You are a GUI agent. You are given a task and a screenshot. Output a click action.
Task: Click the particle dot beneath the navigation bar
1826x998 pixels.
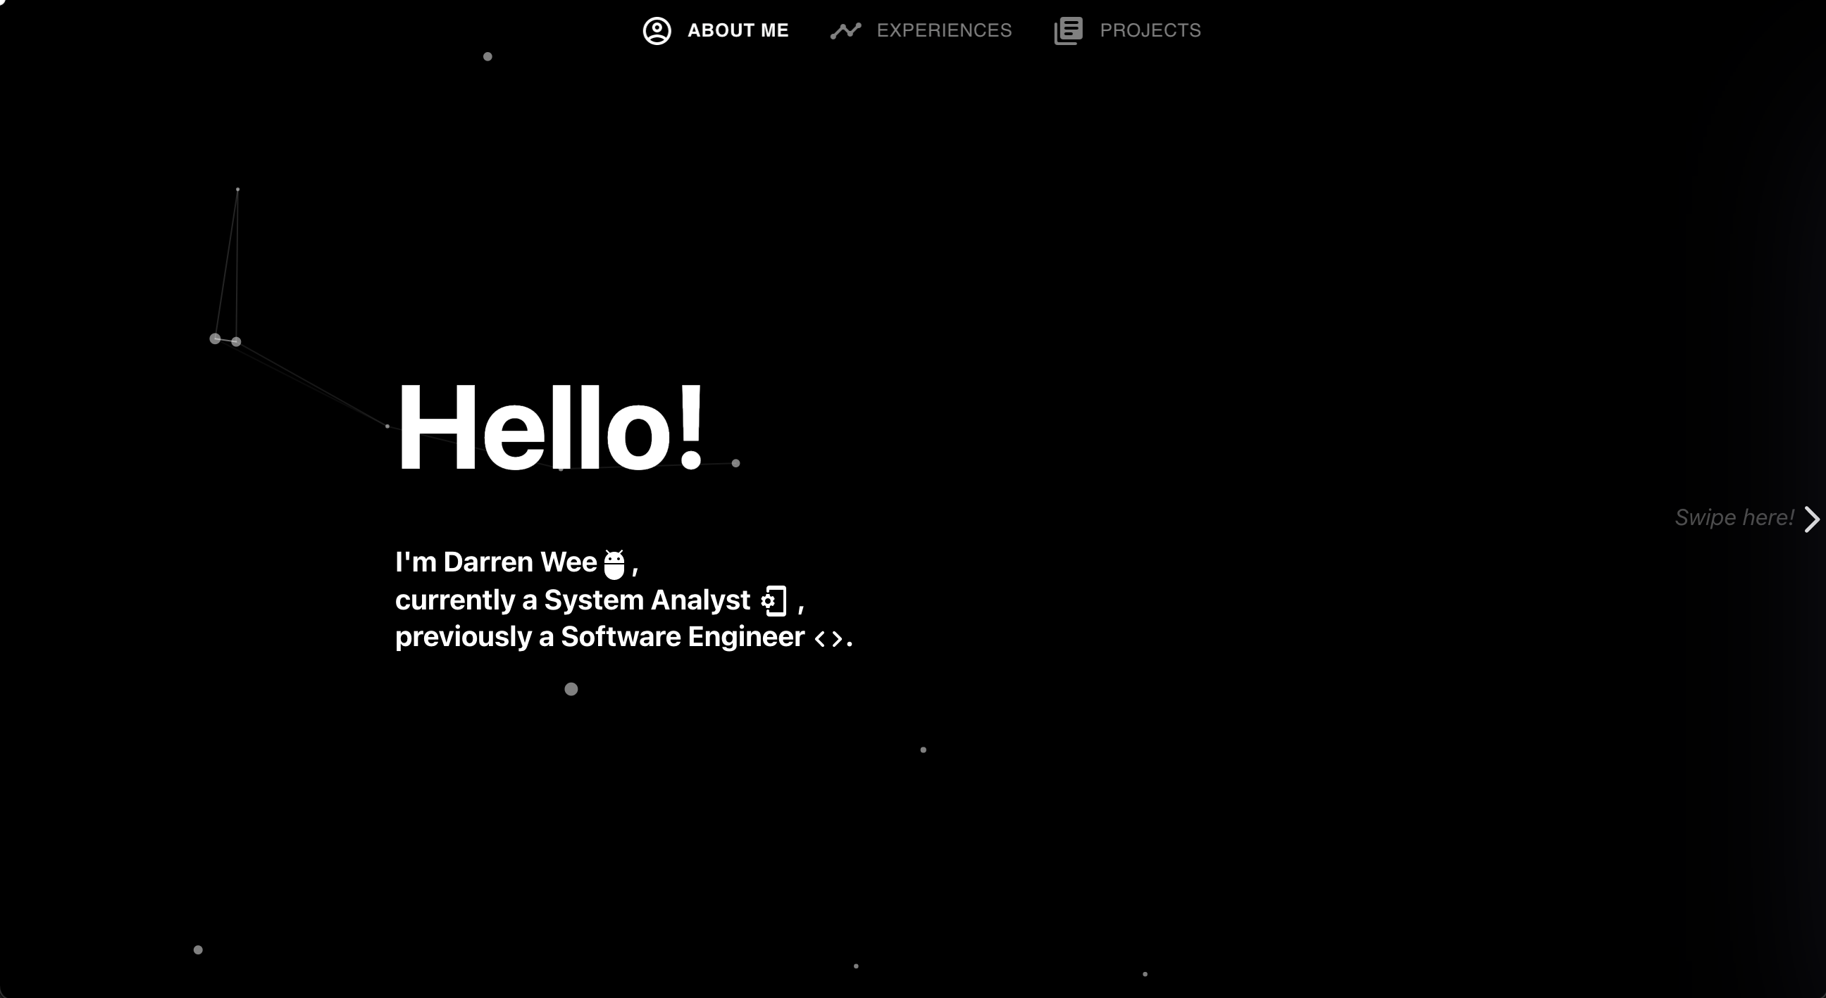(x=487, y=57)
